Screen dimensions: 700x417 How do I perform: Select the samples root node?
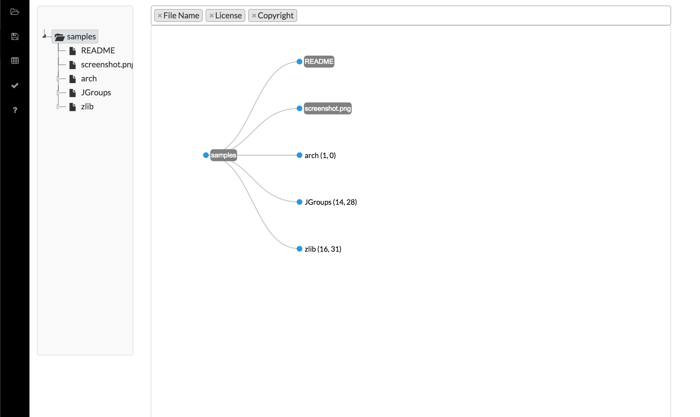point(223,155)
